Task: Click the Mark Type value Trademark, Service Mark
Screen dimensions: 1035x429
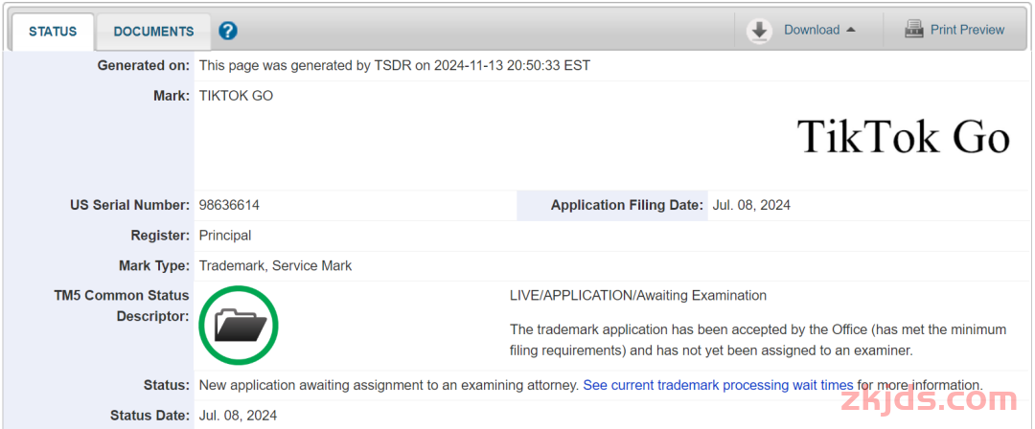Action: pos(275,266)
